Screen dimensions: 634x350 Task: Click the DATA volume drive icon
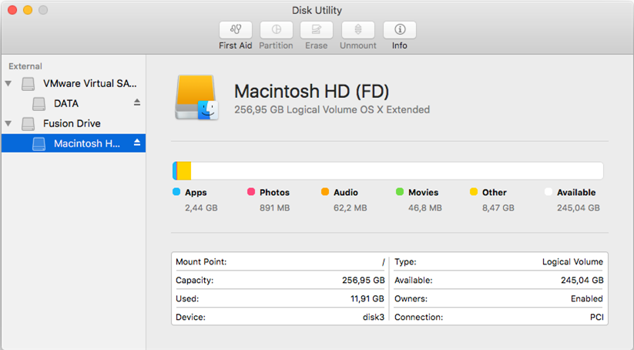click(39, 103)
